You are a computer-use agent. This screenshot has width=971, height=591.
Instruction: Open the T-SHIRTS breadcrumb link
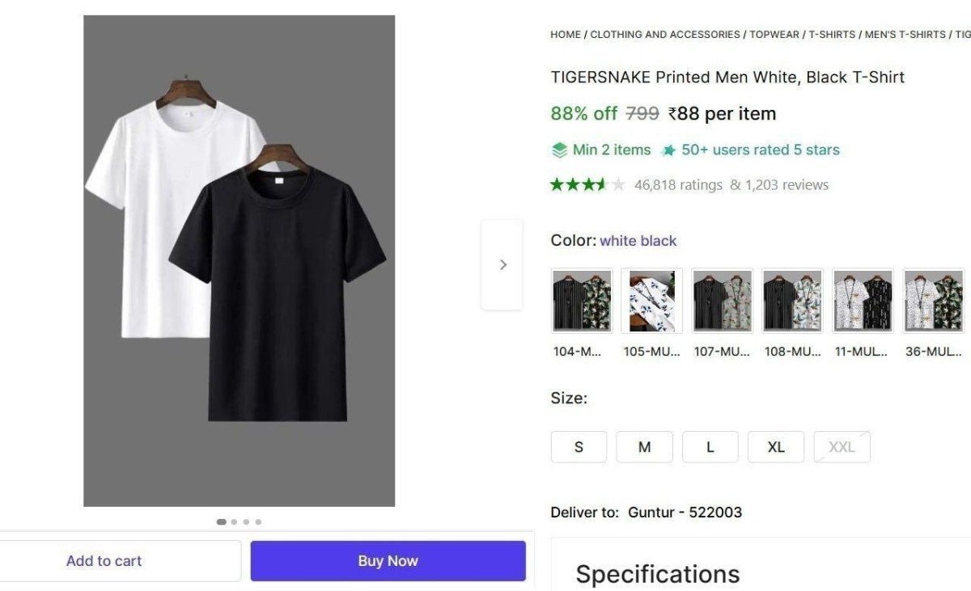[x=831, y=34]
